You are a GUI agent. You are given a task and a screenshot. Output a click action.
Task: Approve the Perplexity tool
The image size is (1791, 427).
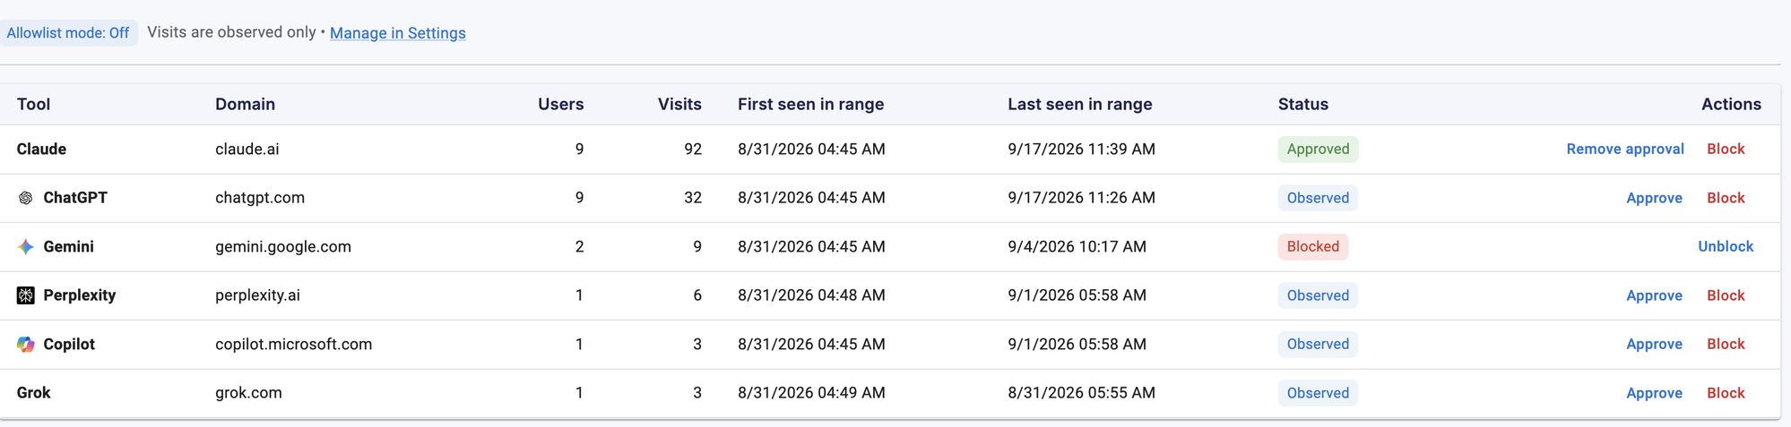coord(1654,295)
